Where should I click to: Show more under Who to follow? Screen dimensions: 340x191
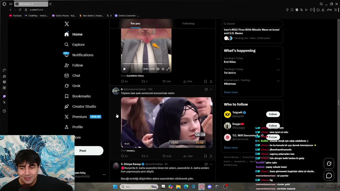point(231,148)
